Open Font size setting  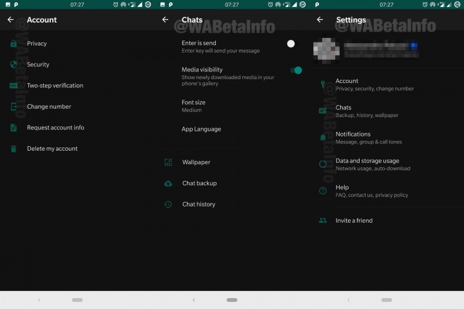tap(232, 106)
